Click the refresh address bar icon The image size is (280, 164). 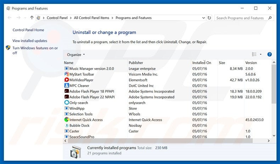(209, 18)
